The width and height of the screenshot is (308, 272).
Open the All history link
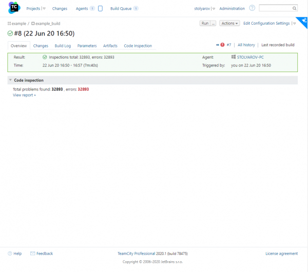pos(246,45)
